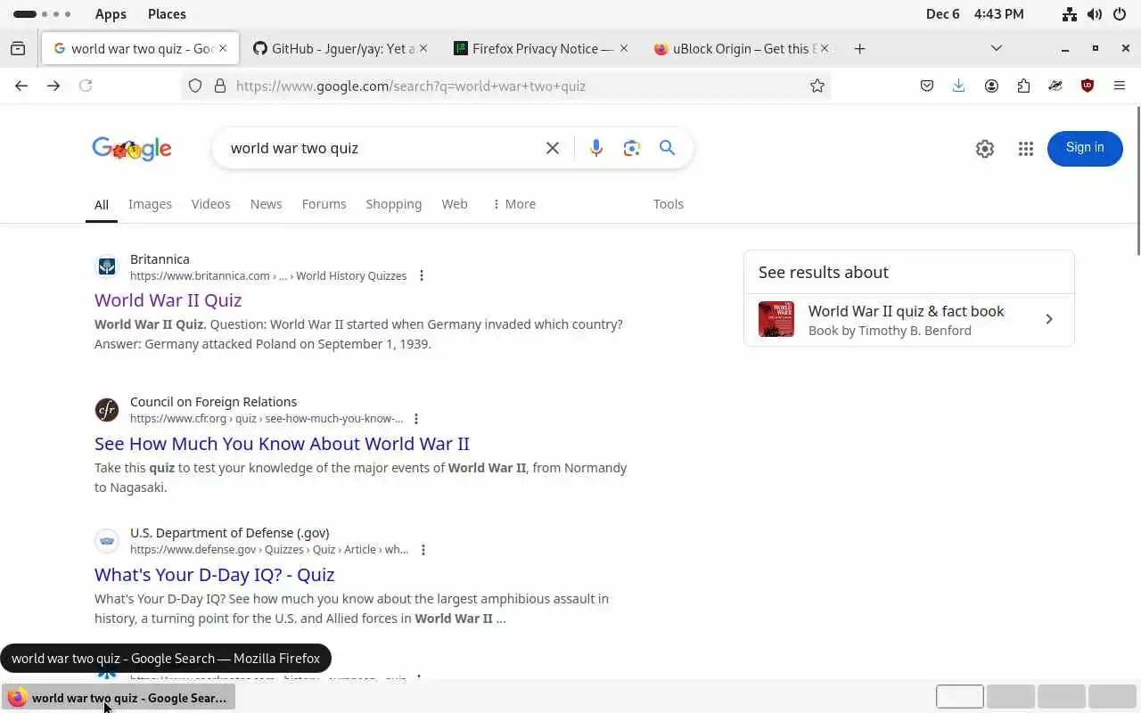Open more options for defense.gov result

(423, 549)
